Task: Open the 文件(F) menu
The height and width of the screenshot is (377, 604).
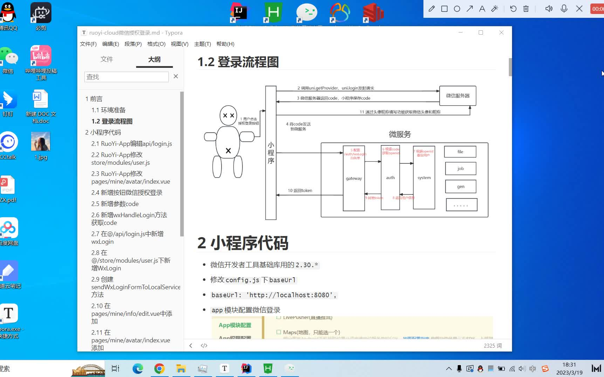Action: (88, 44)
